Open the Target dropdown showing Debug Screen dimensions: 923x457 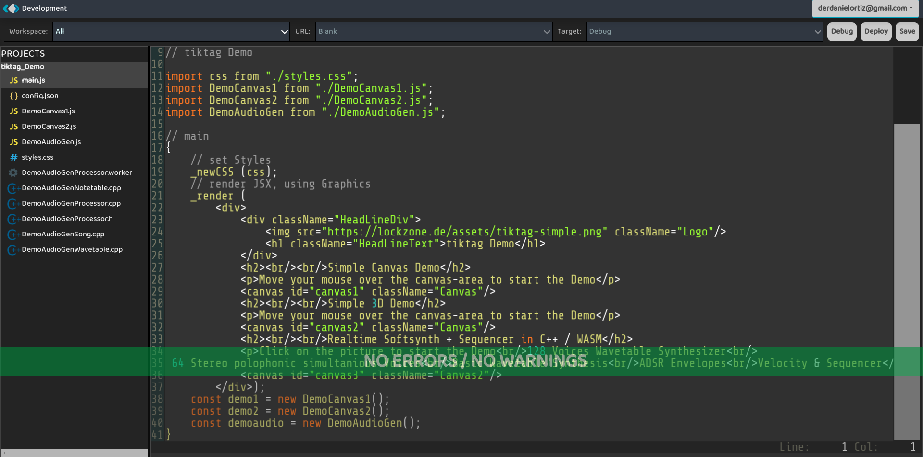pyautogui.click(x=705, y=31)
